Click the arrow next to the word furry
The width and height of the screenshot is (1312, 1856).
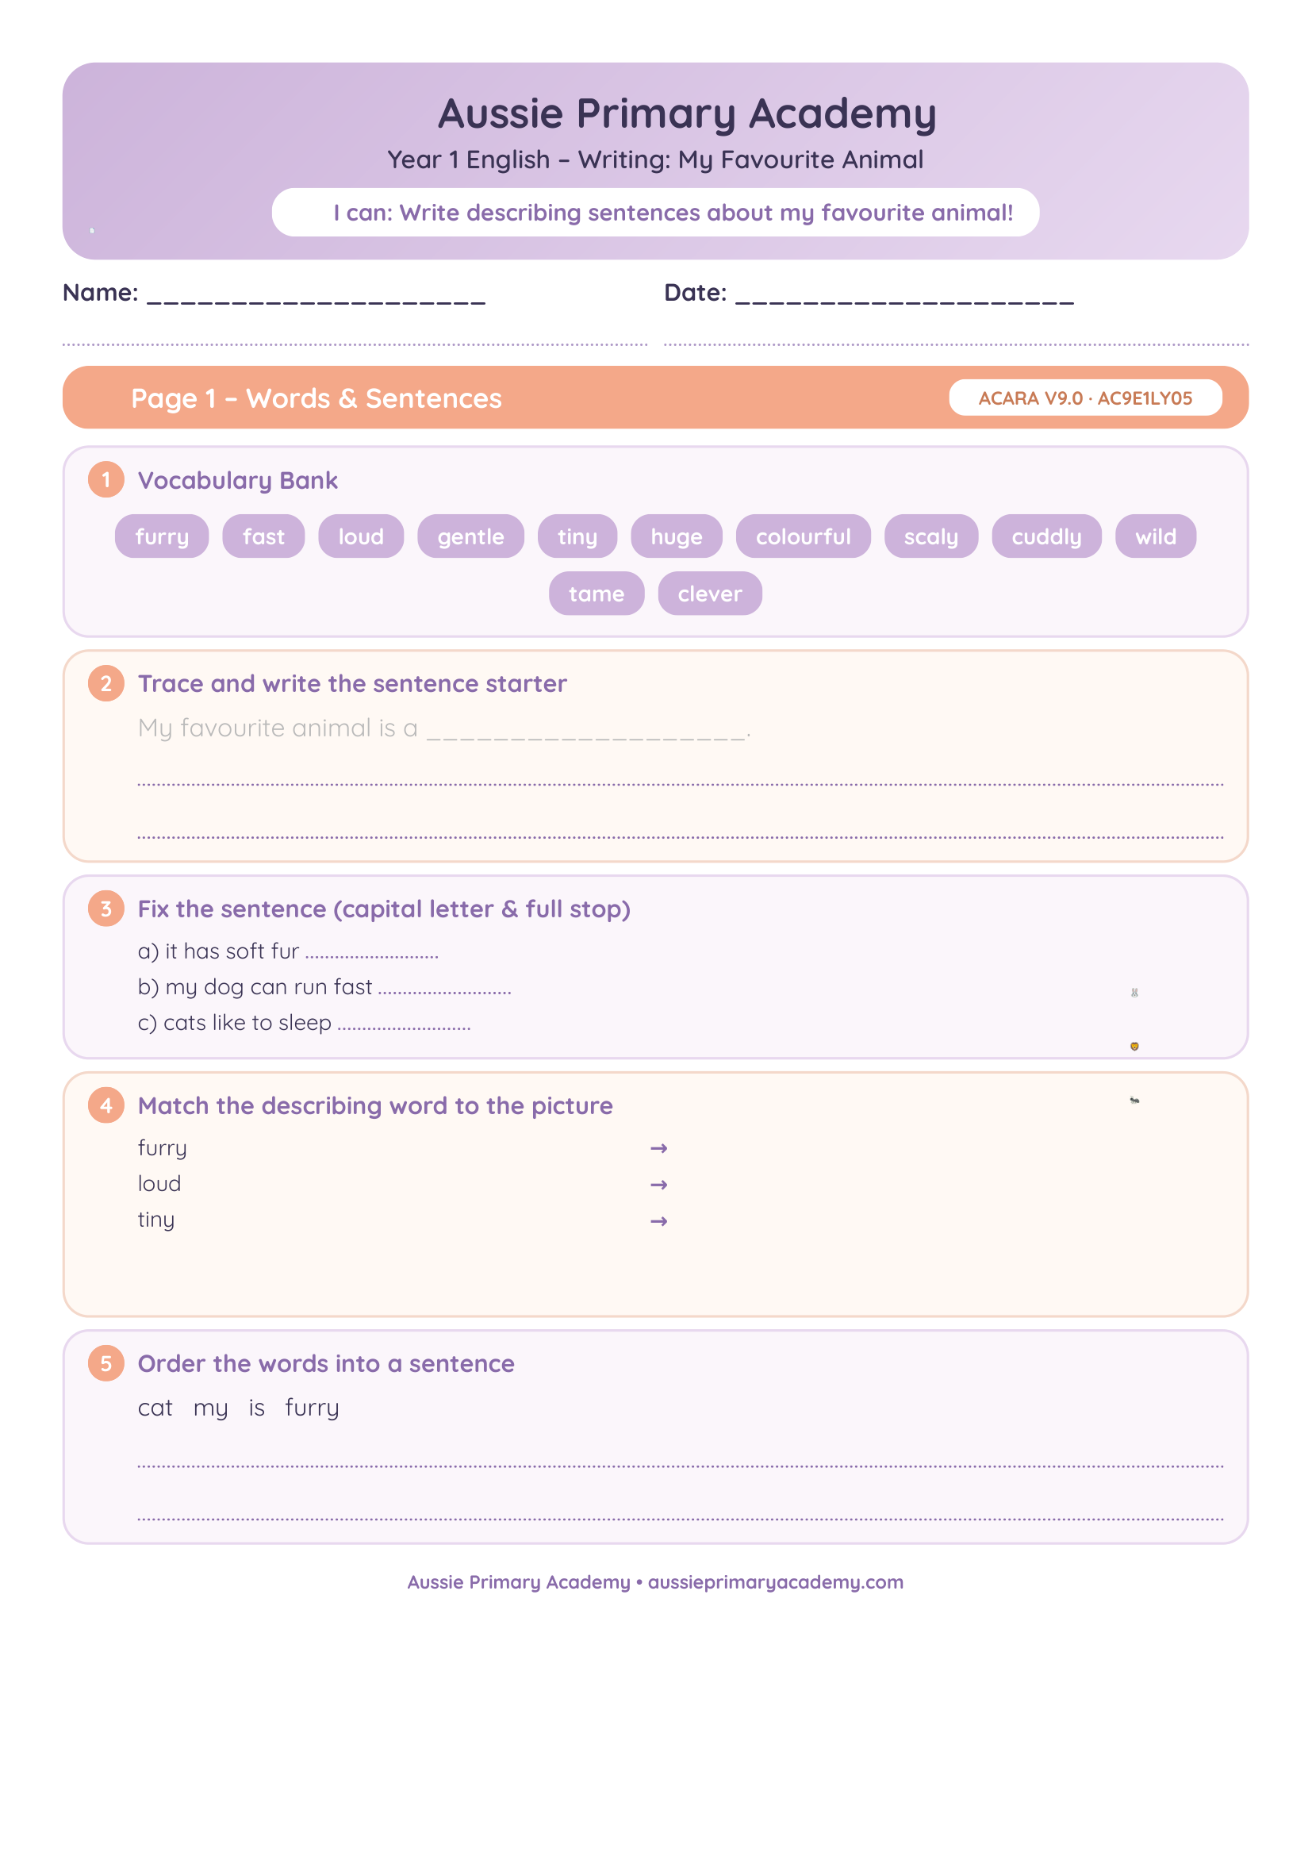click(x=659, y=1148)
